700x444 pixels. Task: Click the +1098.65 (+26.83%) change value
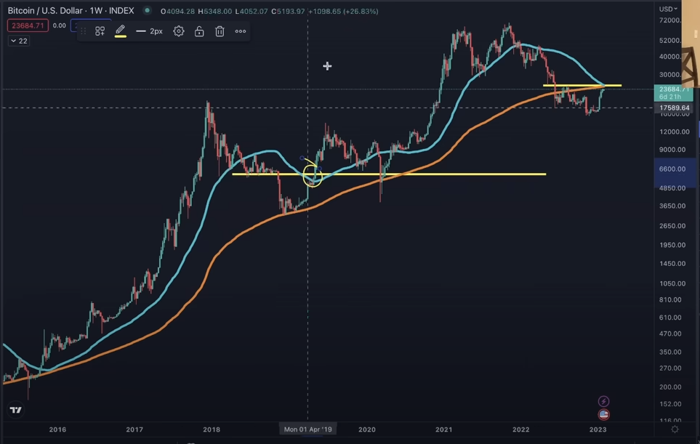[343, 11]
